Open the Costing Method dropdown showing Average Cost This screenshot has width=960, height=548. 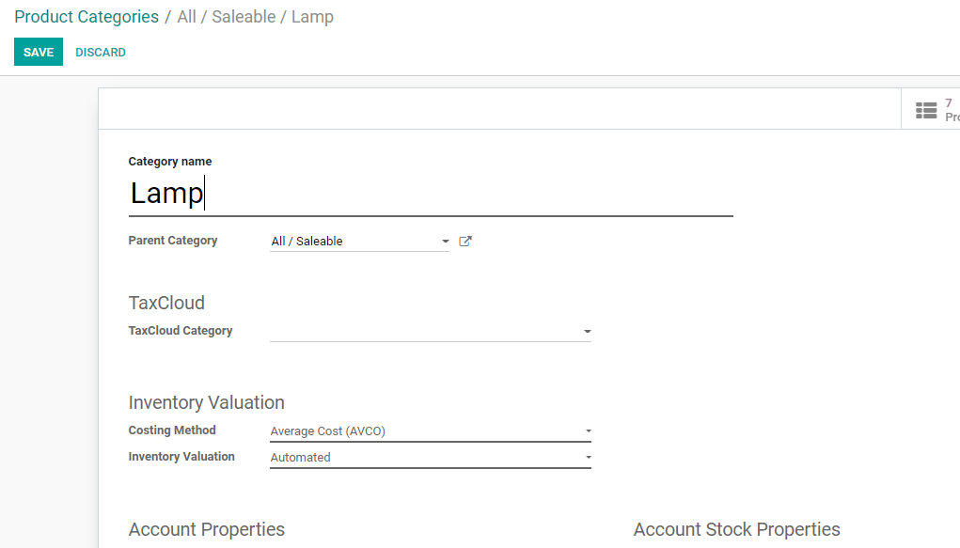coord(430,431)
